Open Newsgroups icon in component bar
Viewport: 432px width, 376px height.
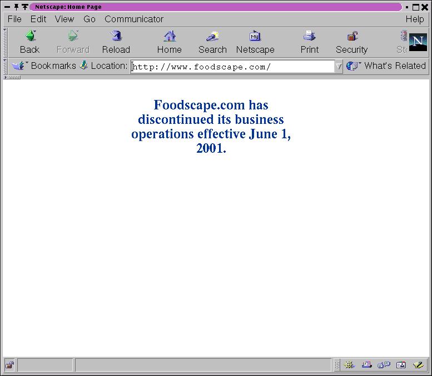pos(384,365)
